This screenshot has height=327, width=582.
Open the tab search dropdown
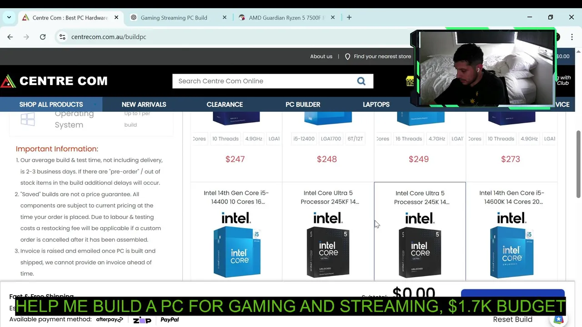pyautogui.click(x=9, y=17)
